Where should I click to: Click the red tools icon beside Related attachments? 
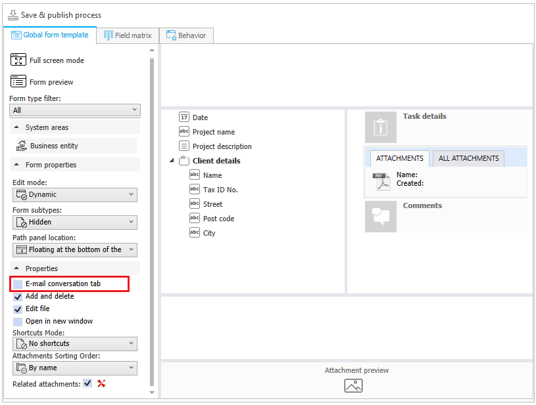(101, 383)
